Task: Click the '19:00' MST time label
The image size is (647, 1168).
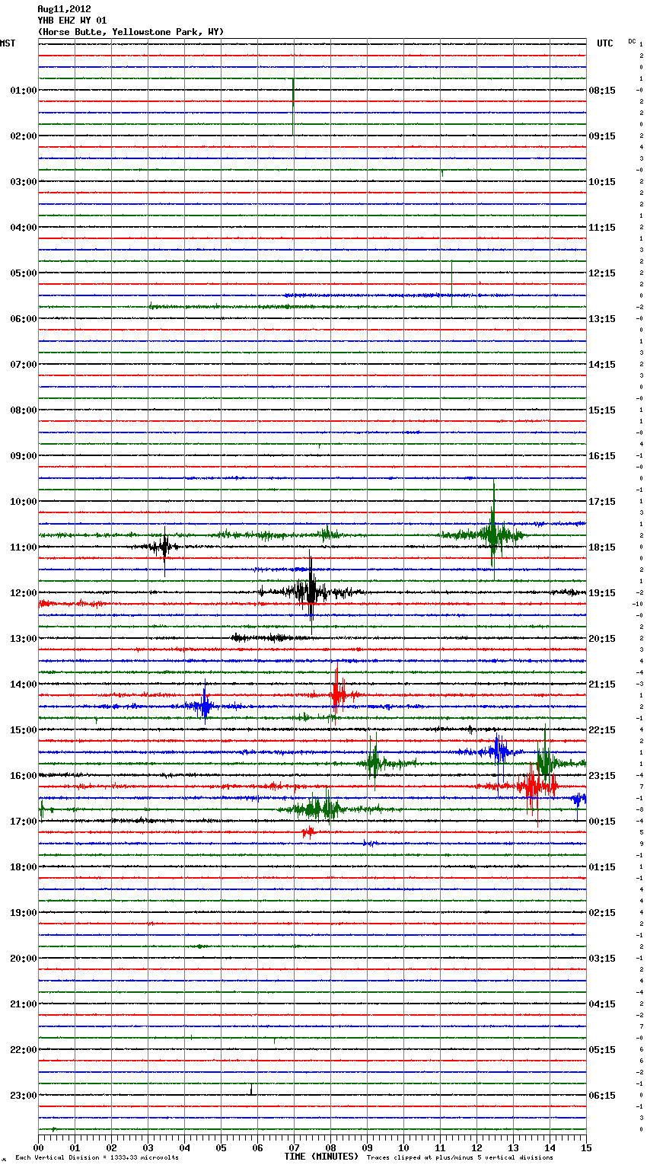Action: point(23,913)
